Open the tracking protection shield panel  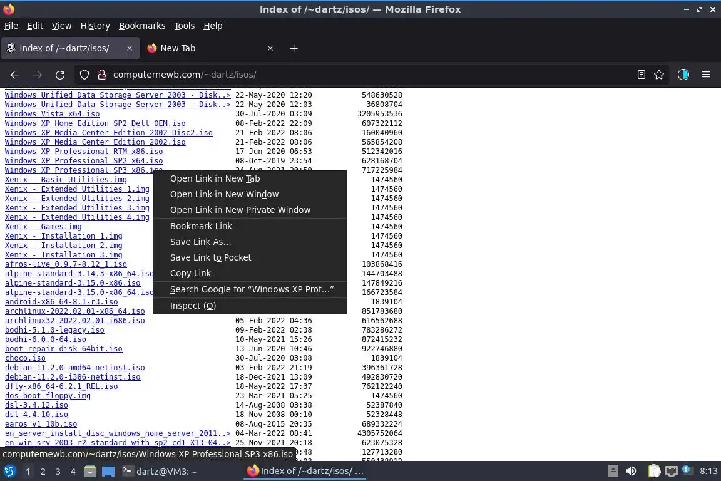coord(84,75)
